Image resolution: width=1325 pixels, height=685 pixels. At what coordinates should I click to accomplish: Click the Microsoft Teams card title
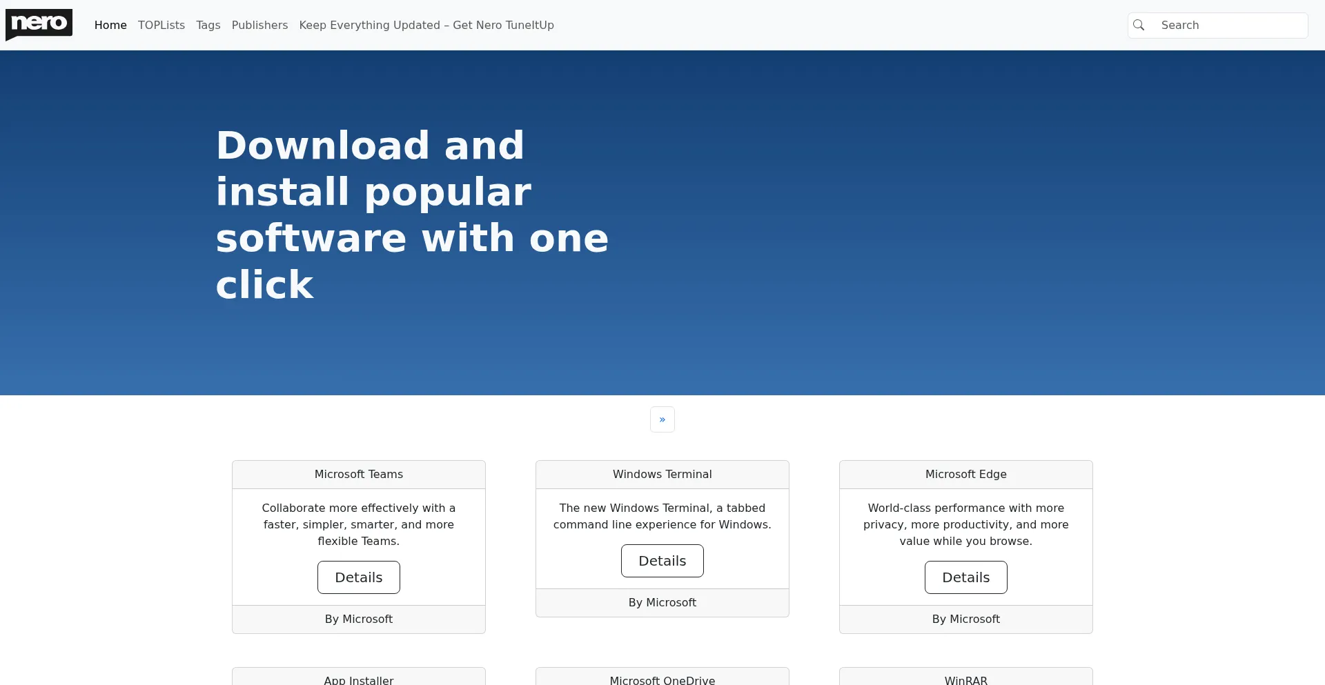coord(359,475)
